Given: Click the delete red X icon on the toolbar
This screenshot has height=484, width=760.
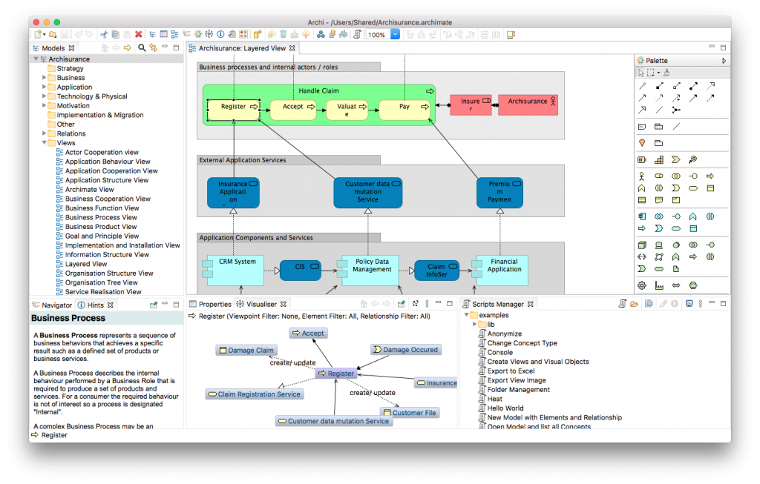Looking at the screenshot, I should (137, 34).
